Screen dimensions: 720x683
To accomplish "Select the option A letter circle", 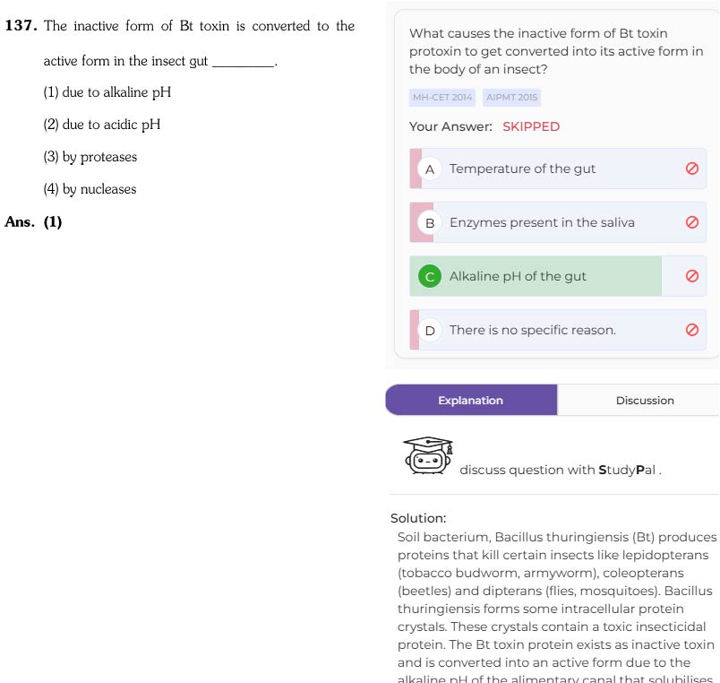I will 430,169.
